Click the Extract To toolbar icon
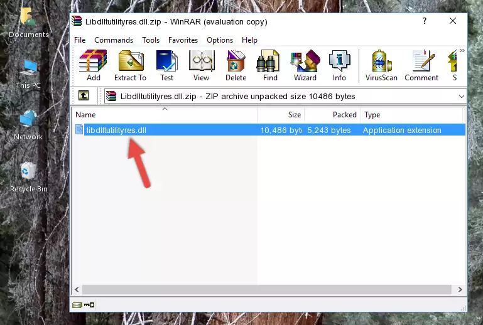 (x=130, y=65)
